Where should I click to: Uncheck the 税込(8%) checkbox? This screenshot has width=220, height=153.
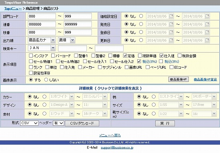coord(139,61)
